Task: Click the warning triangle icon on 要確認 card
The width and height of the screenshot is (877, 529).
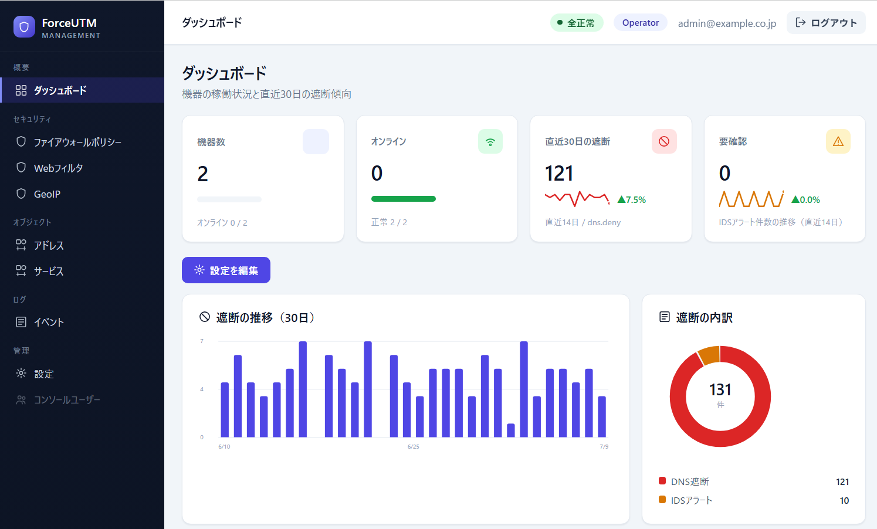Action: (x=838, y=141)
